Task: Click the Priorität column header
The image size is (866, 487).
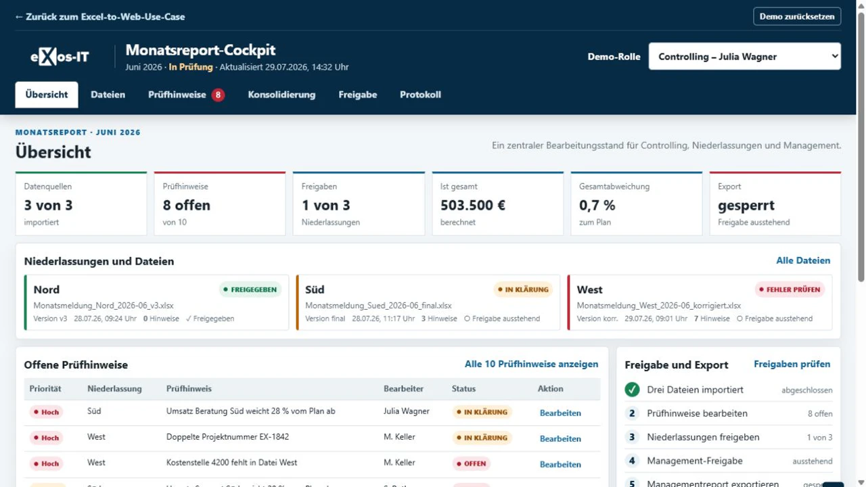Action: pos(45,389)
